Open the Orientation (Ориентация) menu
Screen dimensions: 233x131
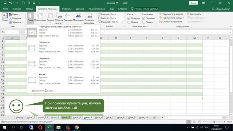click(x=40, y=18)
